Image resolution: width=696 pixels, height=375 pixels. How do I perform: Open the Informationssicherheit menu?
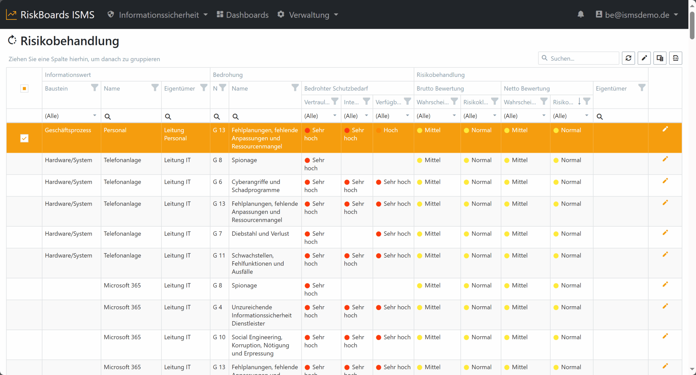click(157, 15)
